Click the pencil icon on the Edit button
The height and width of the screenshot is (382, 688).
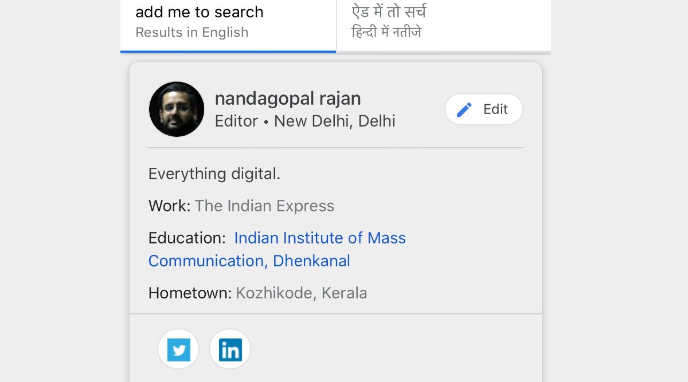tap(464, 109)
